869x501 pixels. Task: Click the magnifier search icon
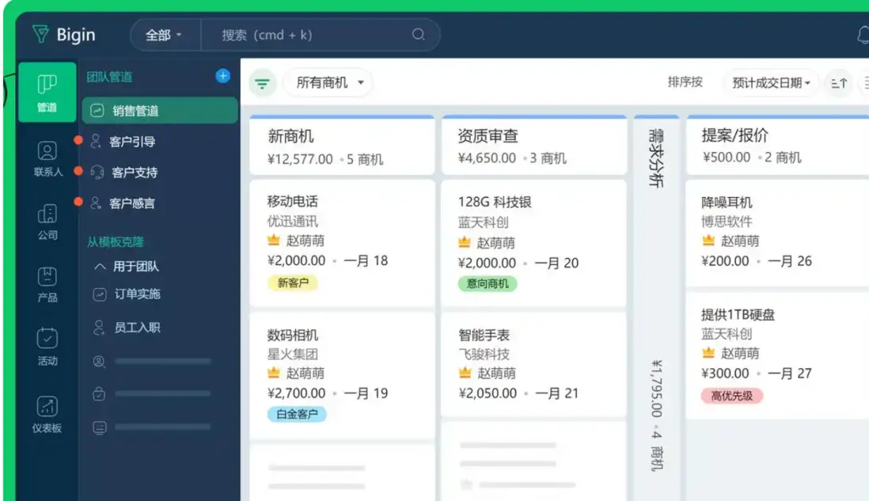[x=419, y=35]
